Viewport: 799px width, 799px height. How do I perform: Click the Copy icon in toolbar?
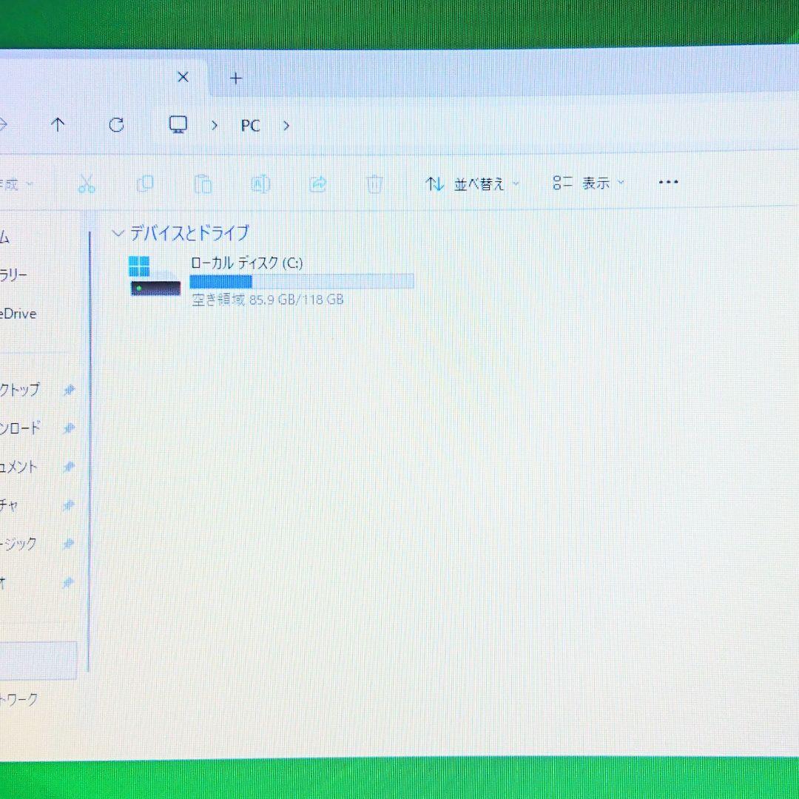tap(145, 183)
